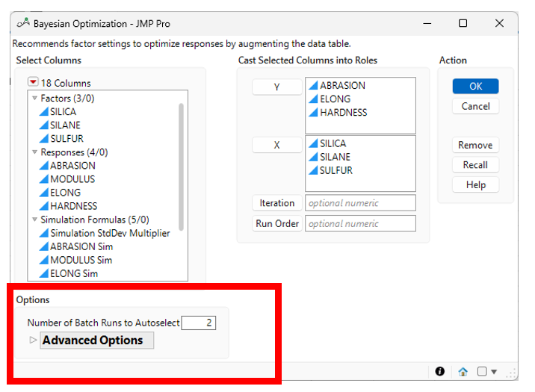Screen dimensions: 535x392
Task: Select SILICA column in Factors list
Action: (63, 111)
